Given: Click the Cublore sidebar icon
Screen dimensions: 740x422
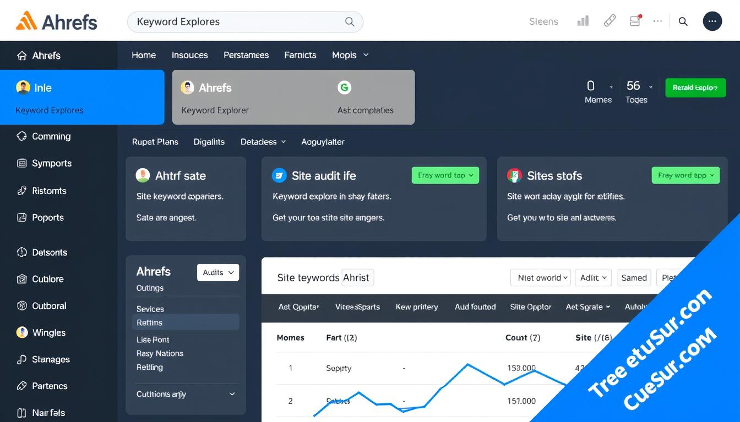Looking at the screenshot, I should 22,279.
